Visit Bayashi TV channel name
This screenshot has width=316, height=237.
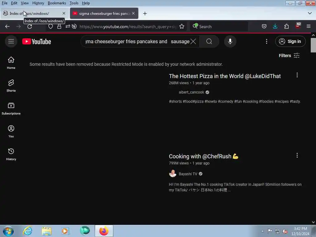188,174
